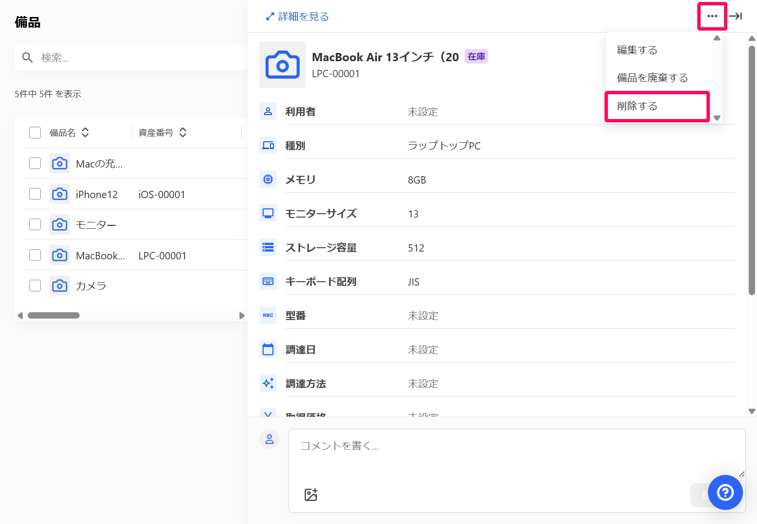This screenshot has height=524, width=757.
Task: Click the モニターサイズ monitor icon
Action: coord(268,213)
